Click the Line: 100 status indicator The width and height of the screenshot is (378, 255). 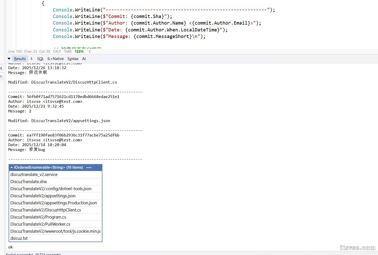[x=15, y=51]
